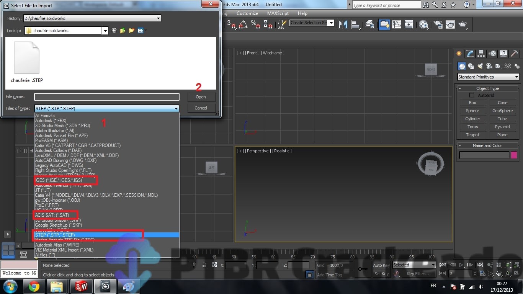Click the object color swatch

[514, 155]
